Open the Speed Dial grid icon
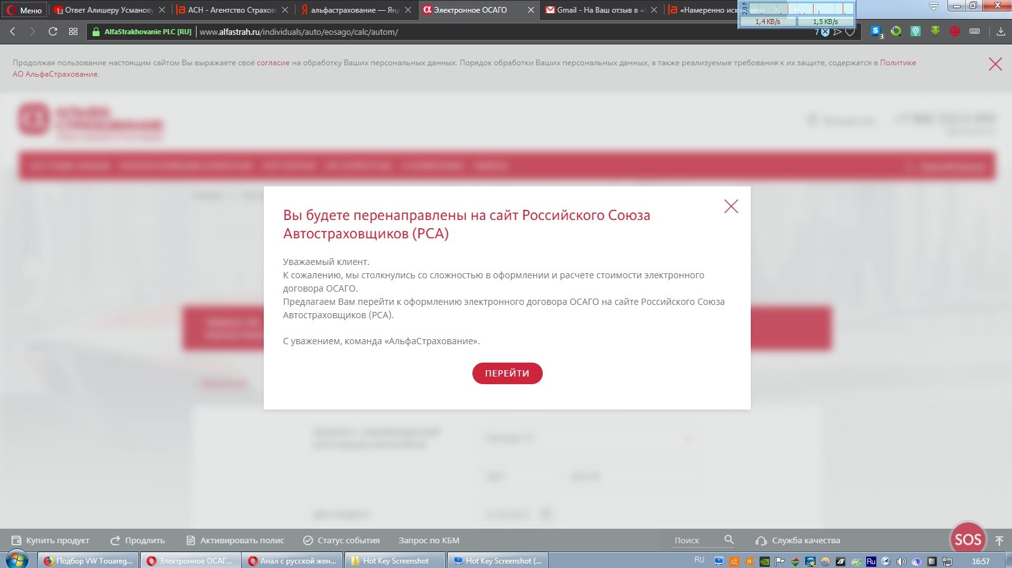 [x=74, y=32]
